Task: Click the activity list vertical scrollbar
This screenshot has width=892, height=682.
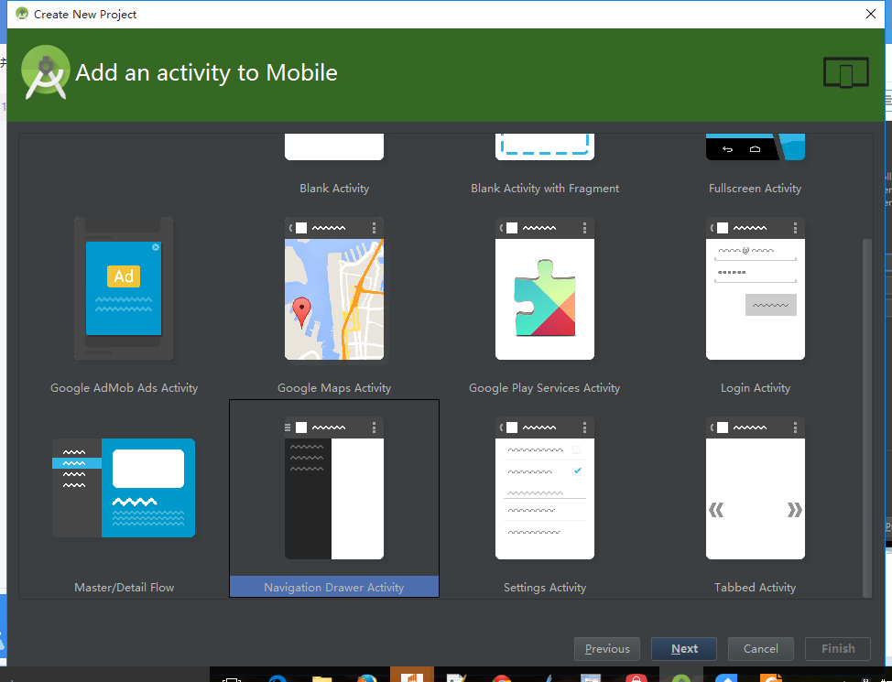Action: [867, 418]
